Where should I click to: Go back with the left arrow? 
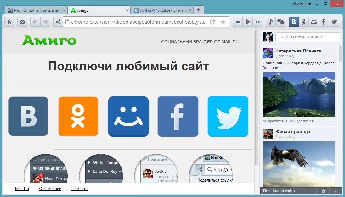[x=35, y=22]
